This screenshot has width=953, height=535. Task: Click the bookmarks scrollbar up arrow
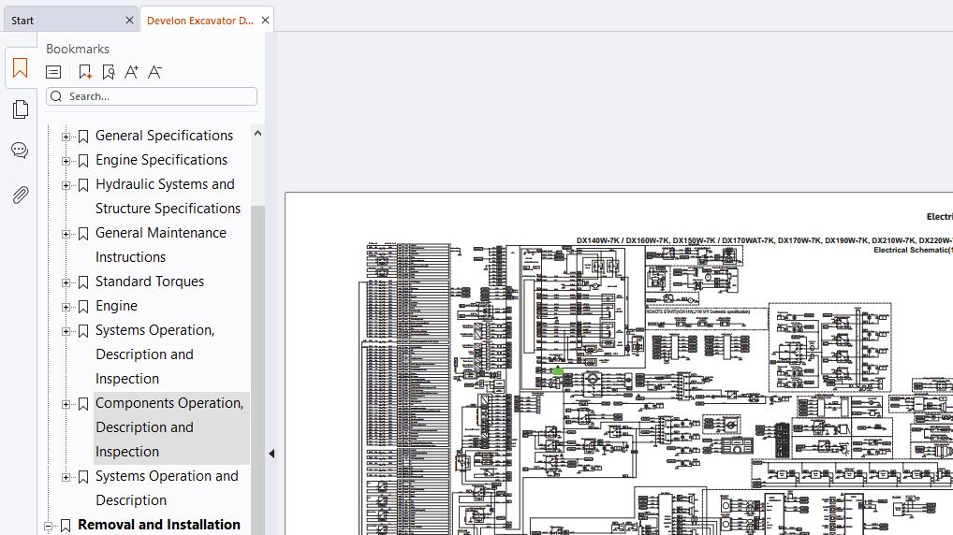[x=257, y=133]
